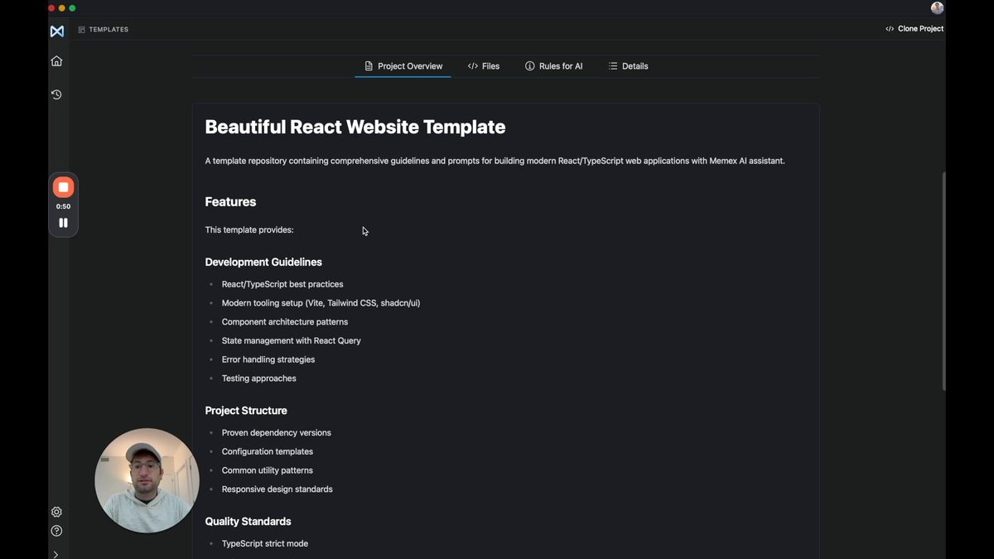994x559 pixels.
Task: Click Testing approaches item
Action: (258, 378)
